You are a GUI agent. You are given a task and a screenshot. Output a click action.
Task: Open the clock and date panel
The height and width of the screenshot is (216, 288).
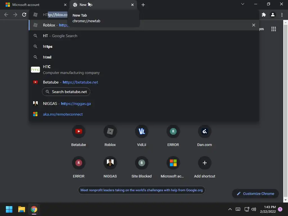click(x=268, y=209)
